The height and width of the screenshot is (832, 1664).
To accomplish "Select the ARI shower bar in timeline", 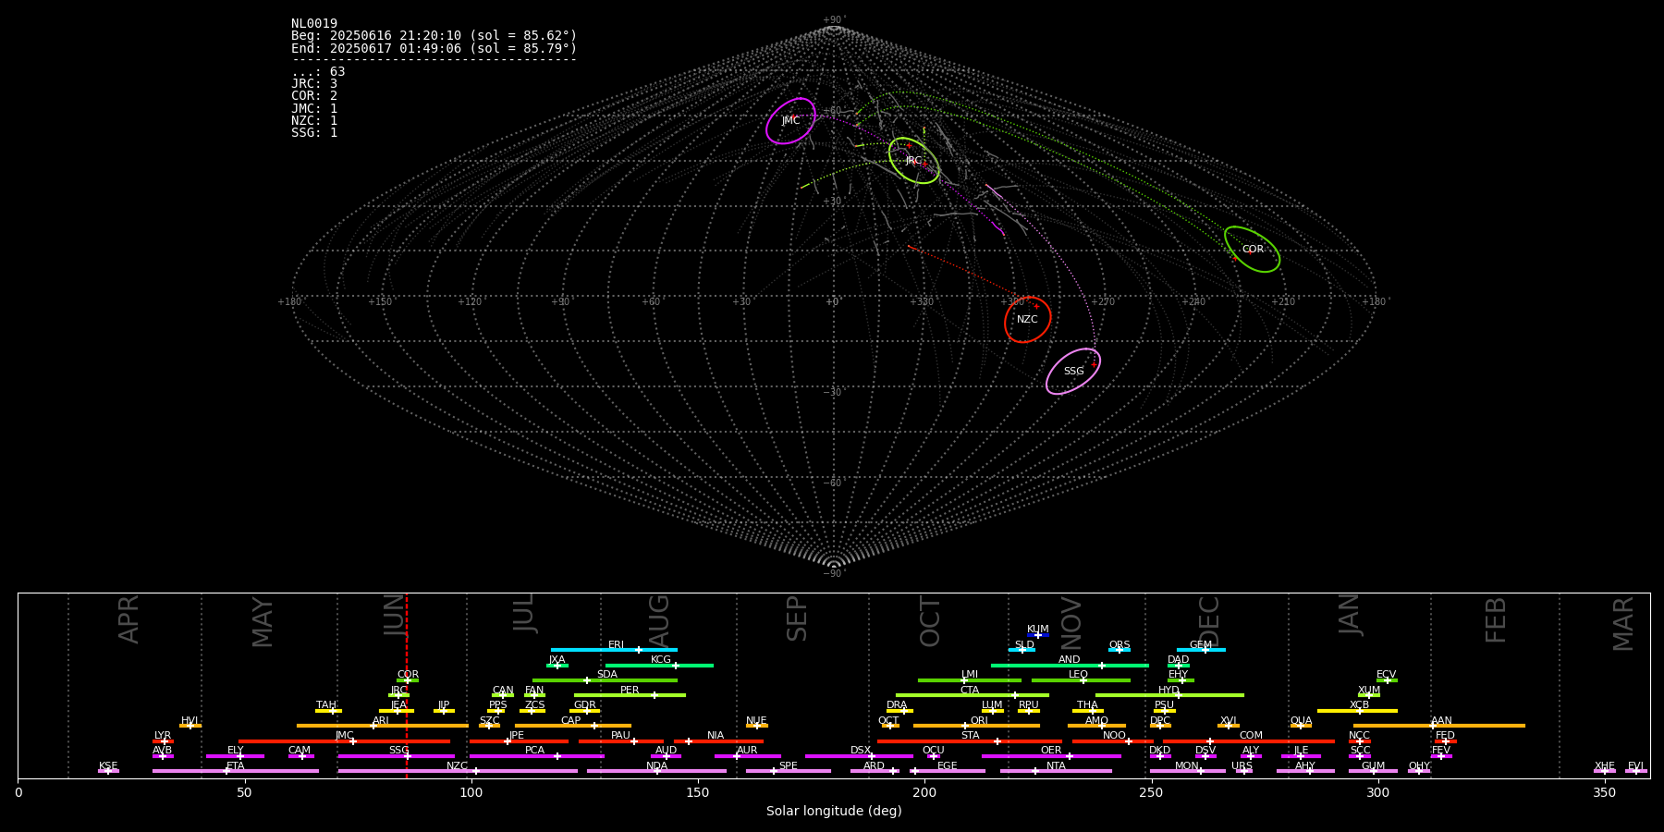I will point(382,726).
